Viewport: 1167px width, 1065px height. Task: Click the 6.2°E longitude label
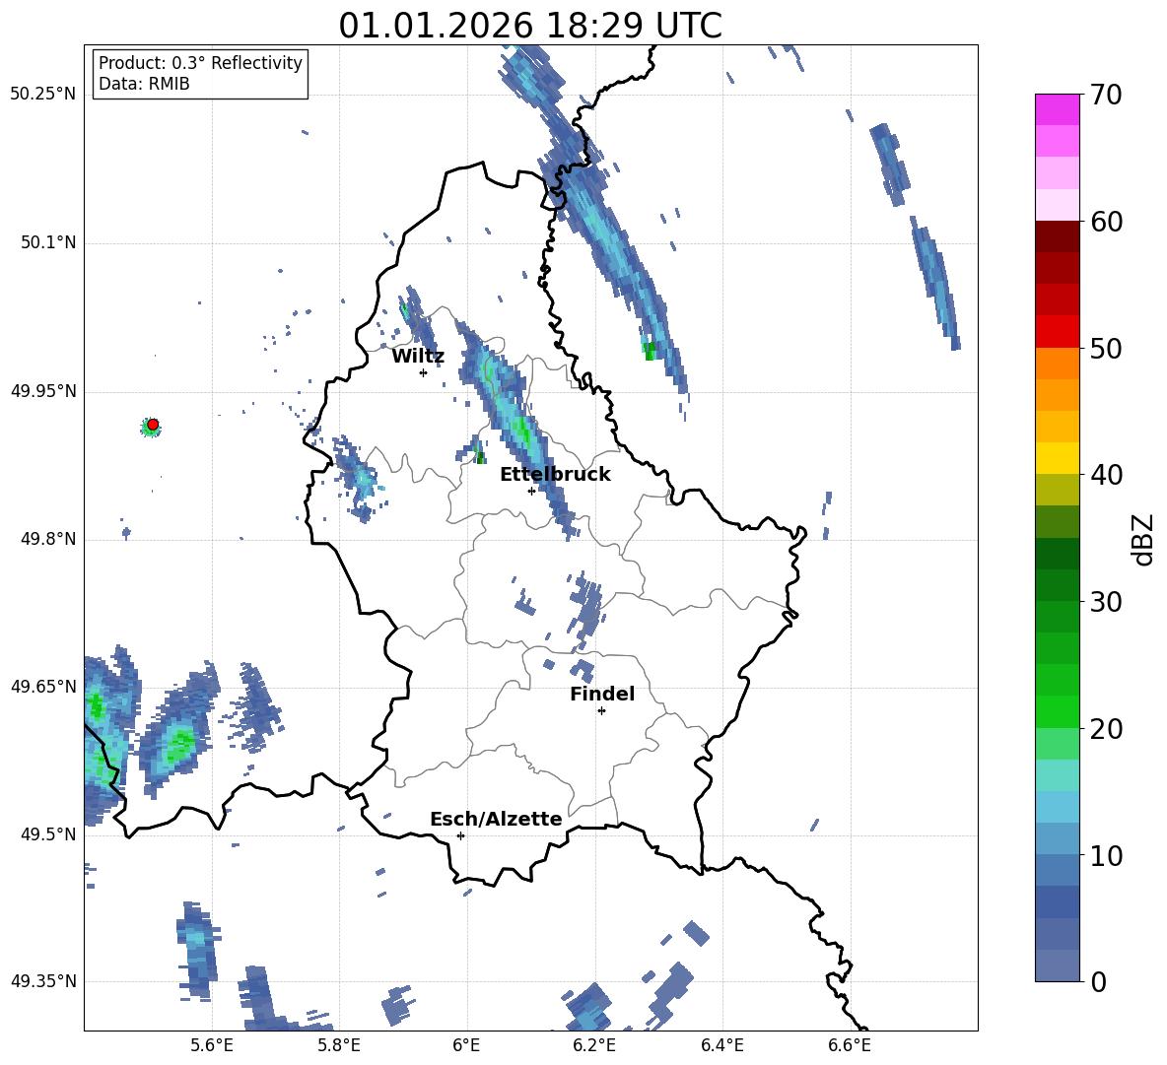[x=594, y=1045]
